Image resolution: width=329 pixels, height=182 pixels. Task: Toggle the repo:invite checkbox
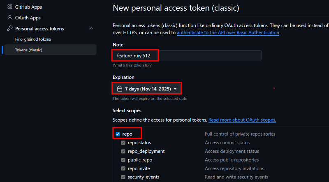click(x=123, y=168)
